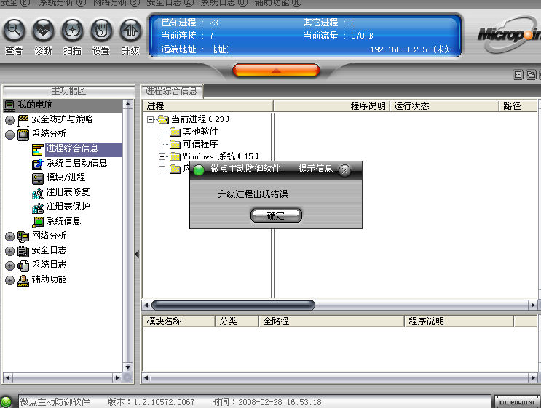Click the 程序说明 process column header
The height and width of the screenshot is (408, 541).
331,106
